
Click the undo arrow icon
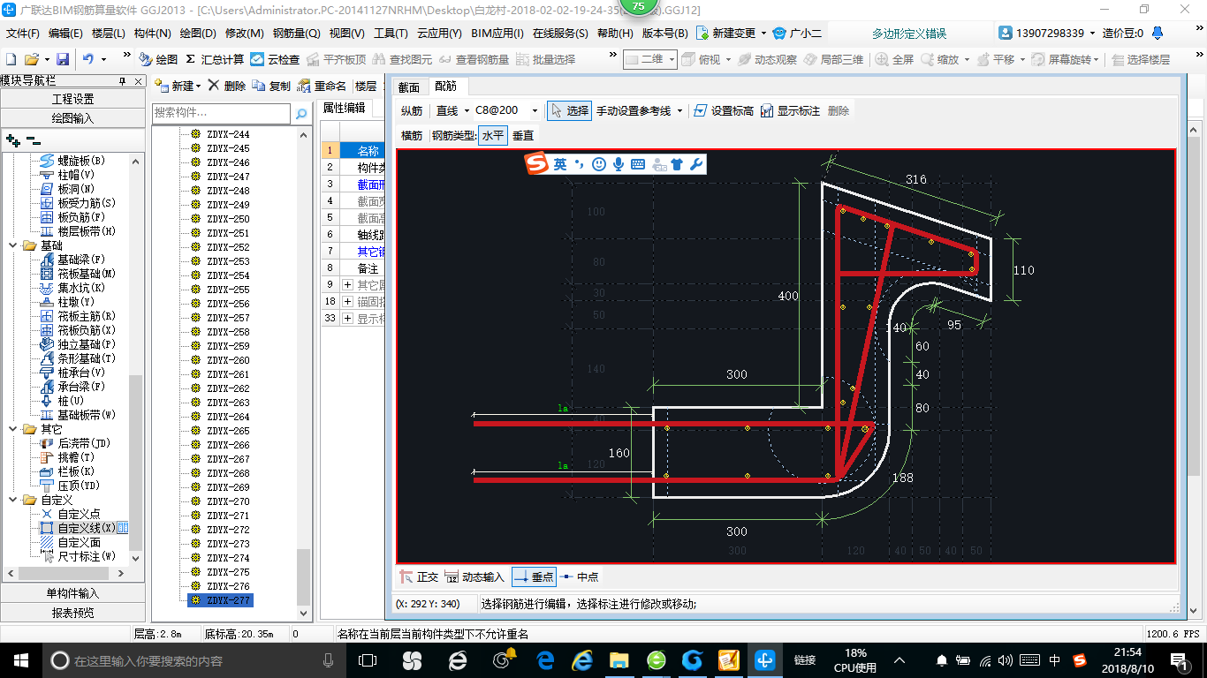[88, 59]
